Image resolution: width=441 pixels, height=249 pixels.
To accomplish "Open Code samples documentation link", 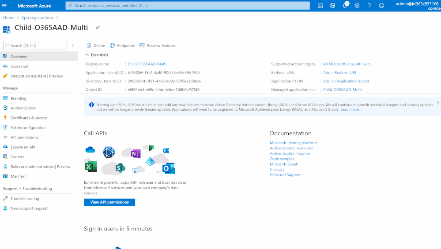I will pyautogui.click(x=282, y=159).
